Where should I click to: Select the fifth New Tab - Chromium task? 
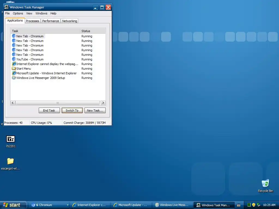point(30,54)
